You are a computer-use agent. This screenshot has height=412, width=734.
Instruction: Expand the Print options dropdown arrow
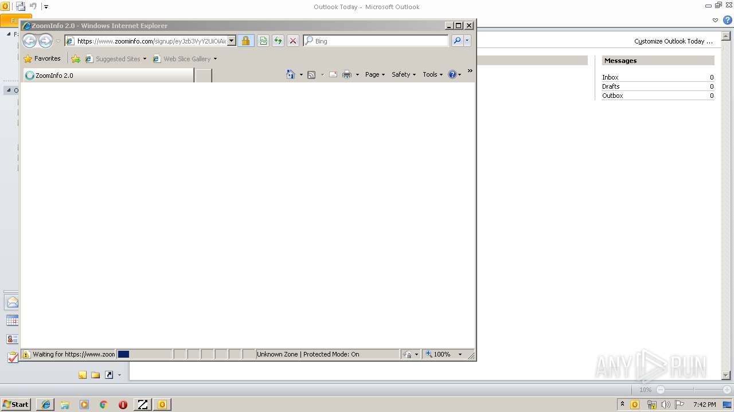[x=357, y=75]
